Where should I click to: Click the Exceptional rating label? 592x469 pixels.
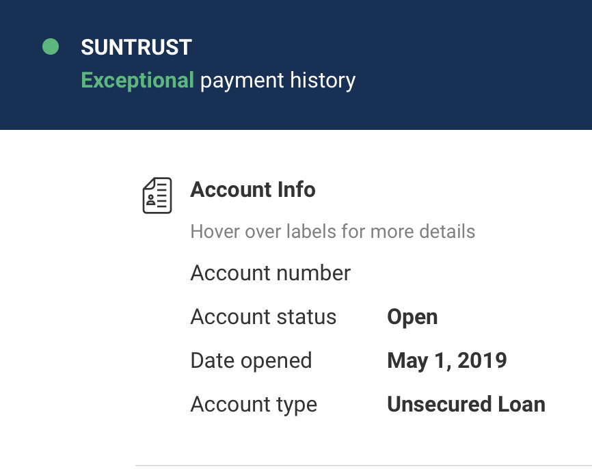(137, 80)
